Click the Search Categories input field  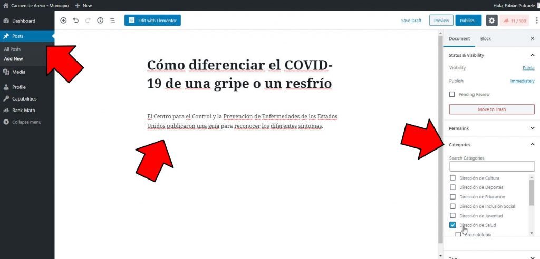(x=492, y=166)
